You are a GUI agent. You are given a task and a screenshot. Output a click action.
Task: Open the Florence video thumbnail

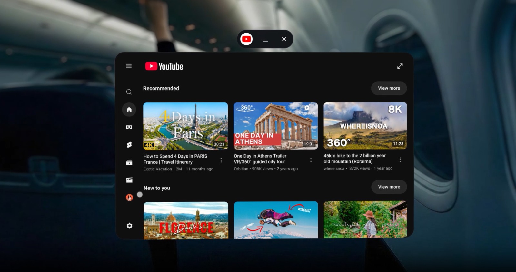tap(186, 220)
